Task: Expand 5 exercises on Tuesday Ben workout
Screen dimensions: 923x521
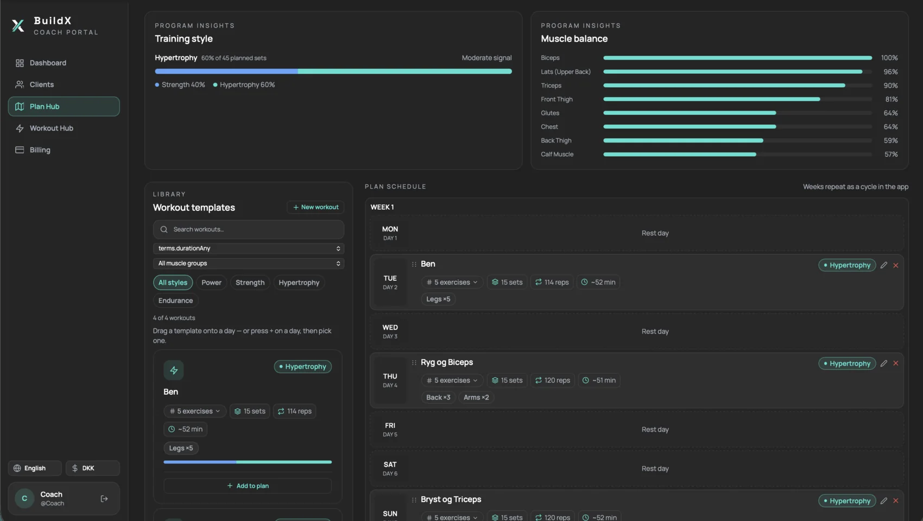Action: pos(452,282)
